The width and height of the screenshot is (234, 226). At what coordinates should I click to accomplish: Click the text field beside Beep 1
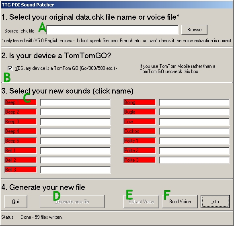coord(75,102)
